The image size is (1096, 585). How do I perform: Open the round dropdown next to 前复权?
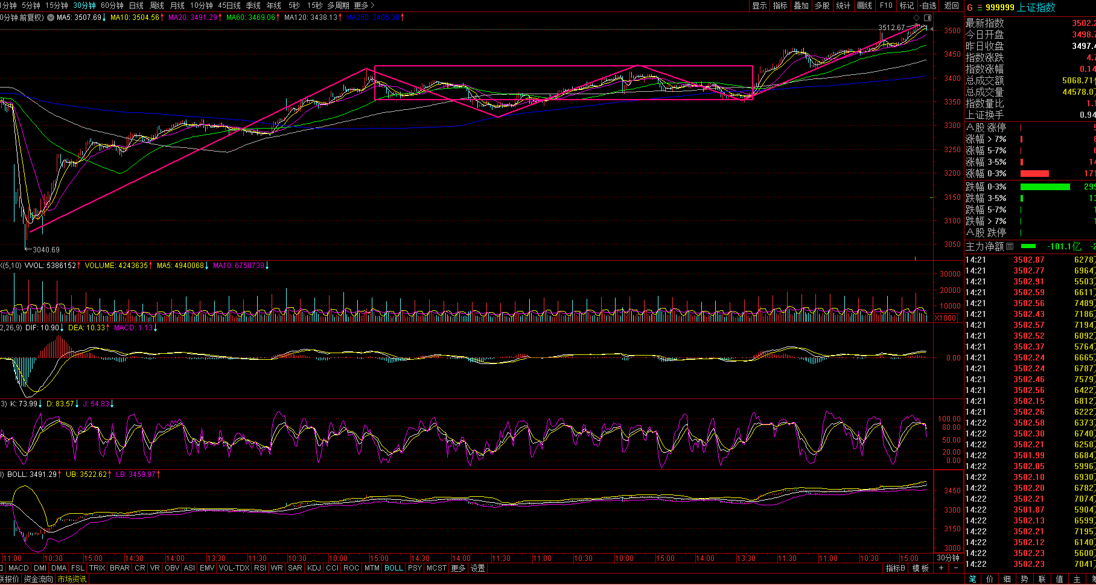[x=49, y=18]
